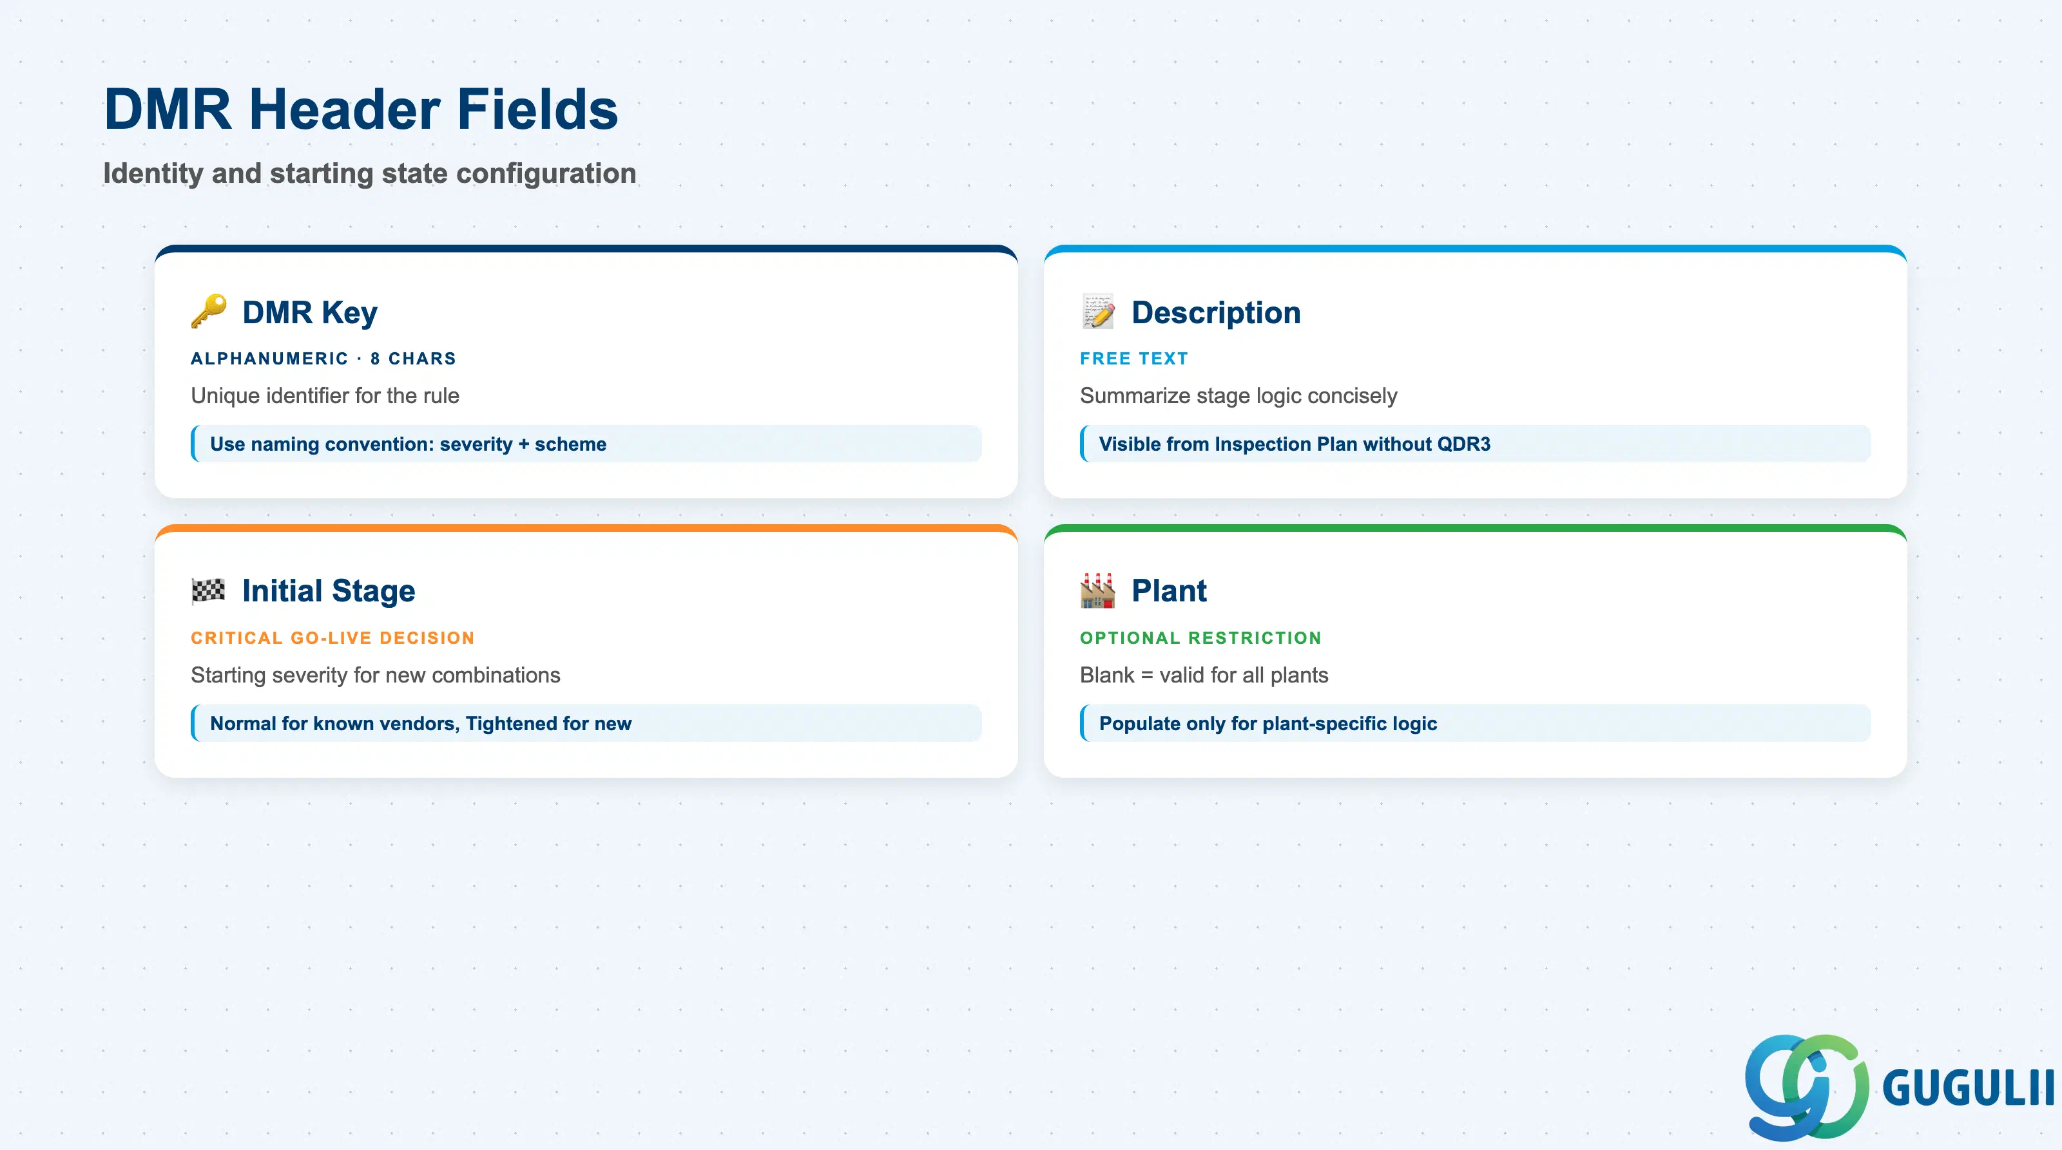Click the OPTIONAL RESTRICTION label
The image size is (2062, 1150).
pyautogui.click(x=1200, y=637)
